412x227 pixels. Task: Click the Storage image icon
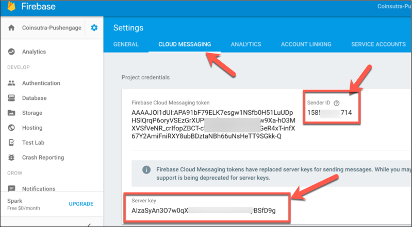coord(11,113)
